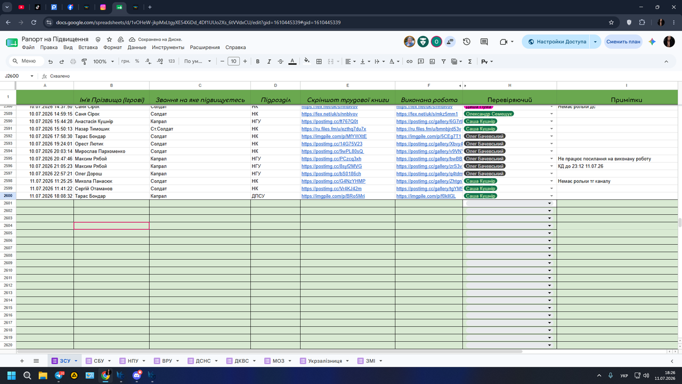Toggle strikethrough formatting

280,61
